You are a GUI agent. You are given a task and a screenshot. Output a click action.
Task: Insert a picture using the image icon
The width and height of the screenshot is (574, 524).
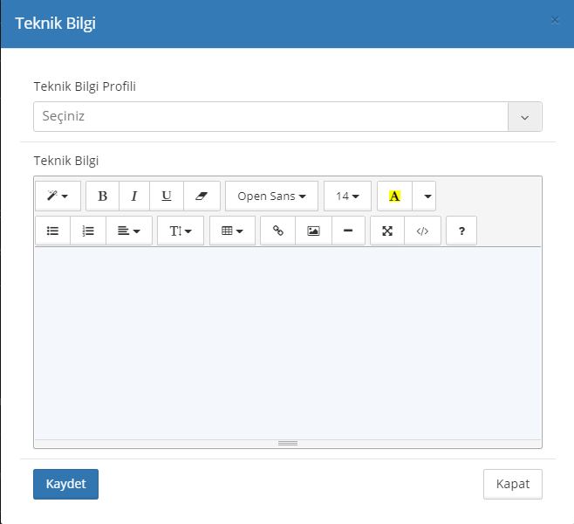tap(313, 231)
